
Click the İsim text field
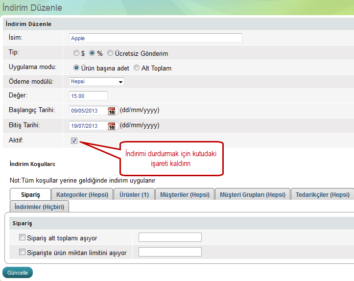(156, 38)
